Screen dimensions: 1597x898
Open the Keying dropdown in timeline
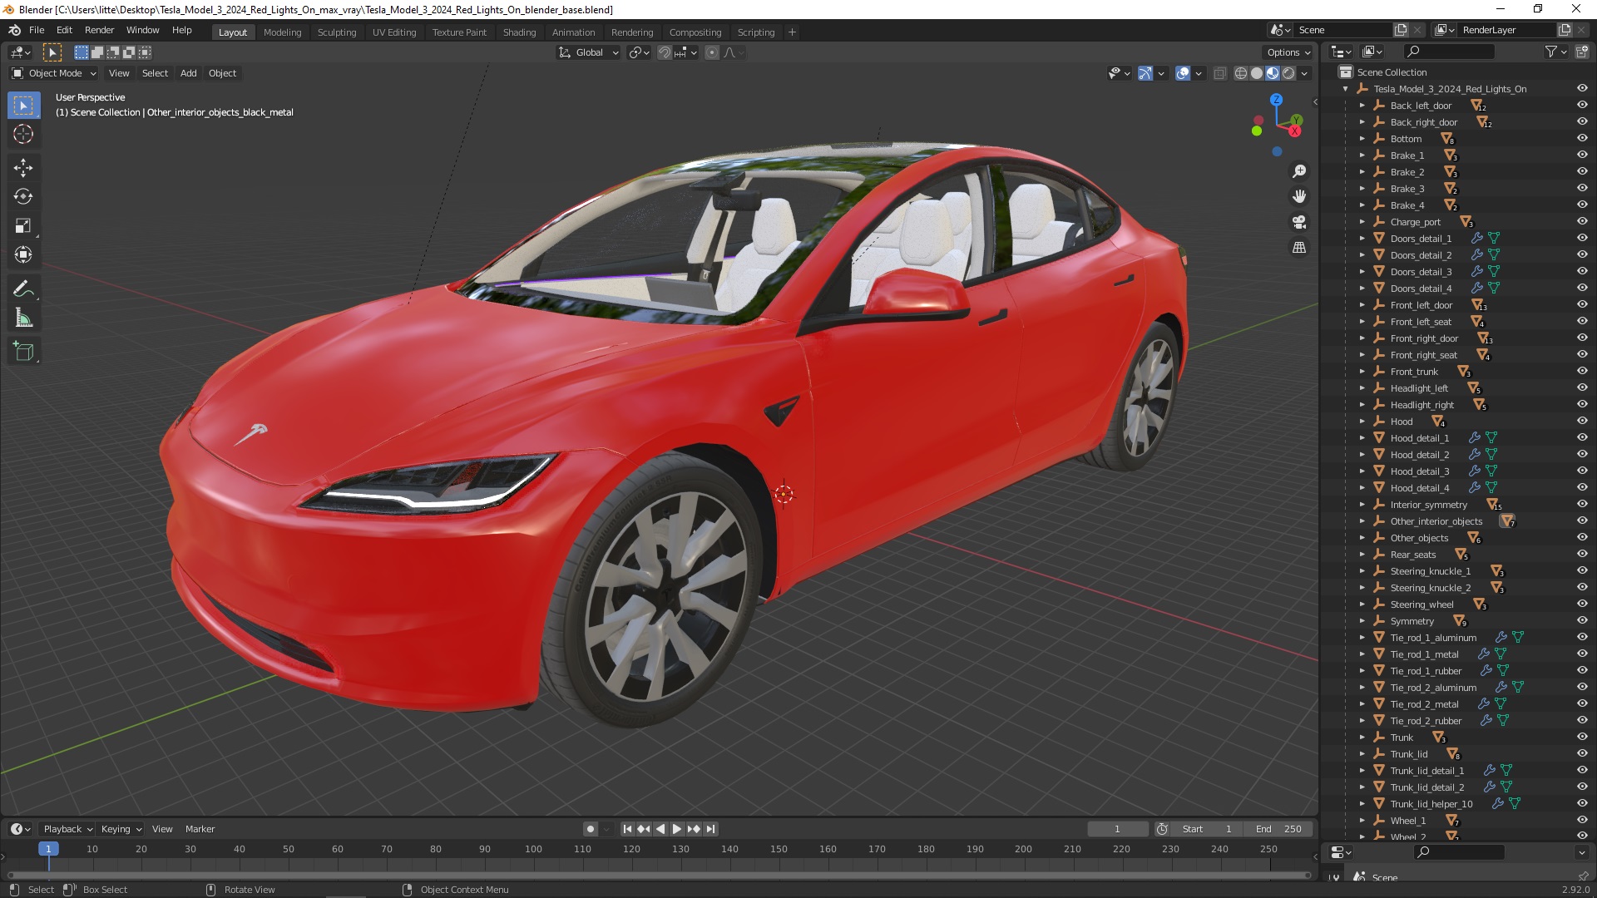click(121, 829)
